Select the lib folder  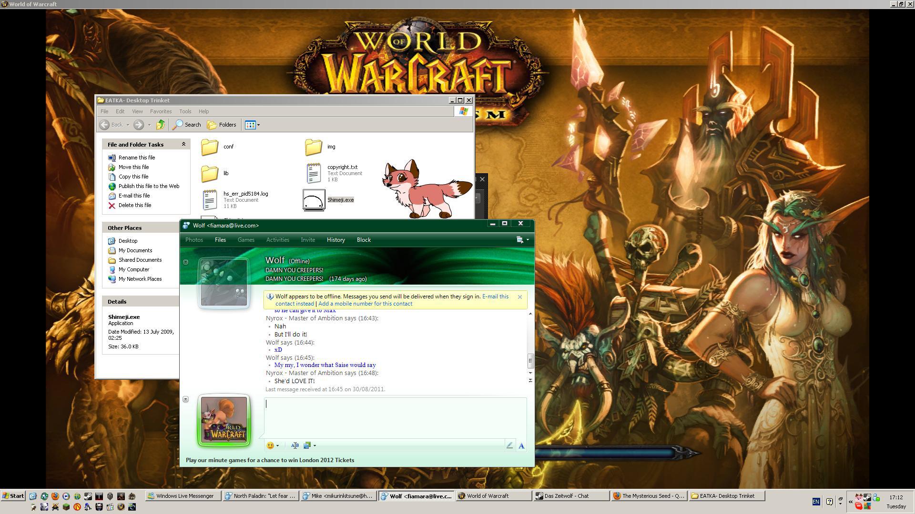tap(215, 173)
